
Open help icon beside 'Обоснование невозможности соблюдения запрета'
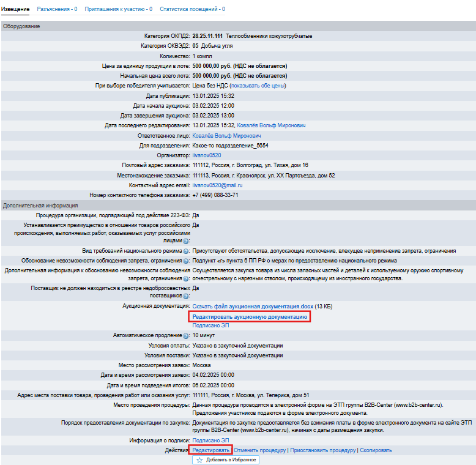click(x=186, y=261)
